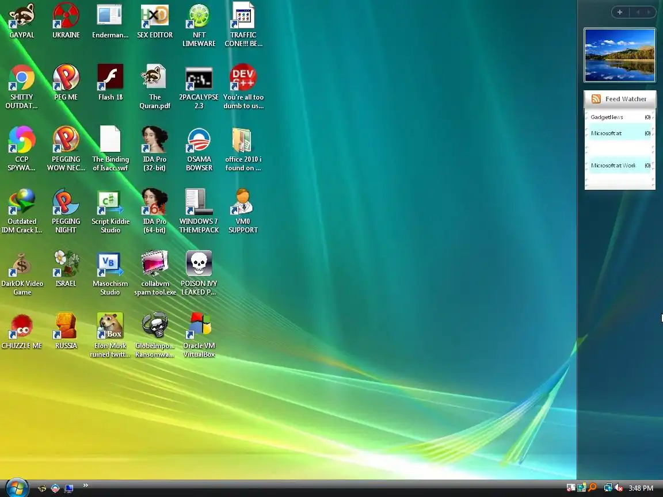Select the Enderman... window icon
Image resolution: width=663 pixels, height=497 pixels.
(x=110, y=20)
